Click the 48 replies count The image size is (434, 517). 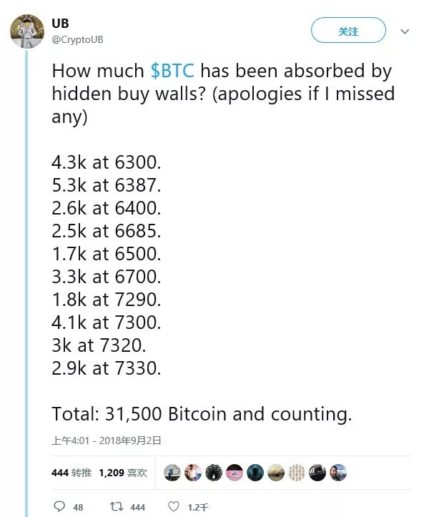78,507
